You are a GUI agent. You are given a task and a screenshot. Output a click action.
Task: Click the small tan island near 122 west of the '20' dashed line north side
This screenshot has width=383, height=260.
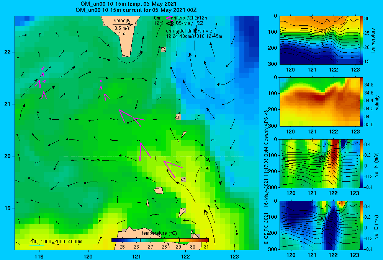click(184, 134)
